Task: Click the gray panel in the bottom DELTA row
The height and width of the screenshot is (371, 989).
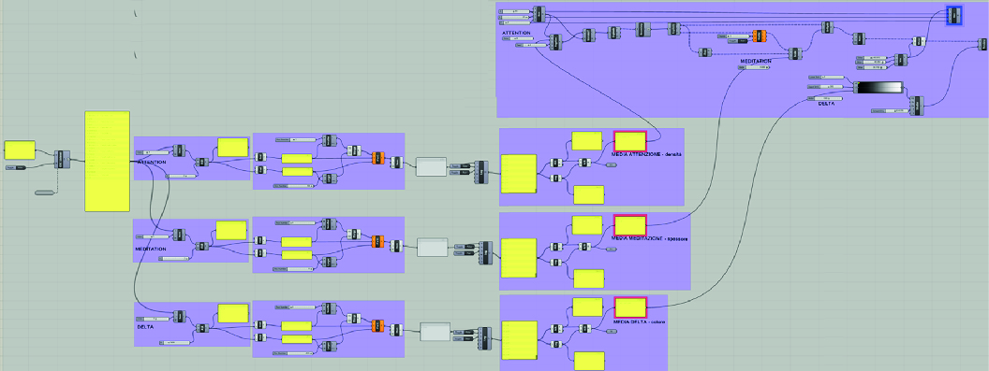Action: point(435,332)
